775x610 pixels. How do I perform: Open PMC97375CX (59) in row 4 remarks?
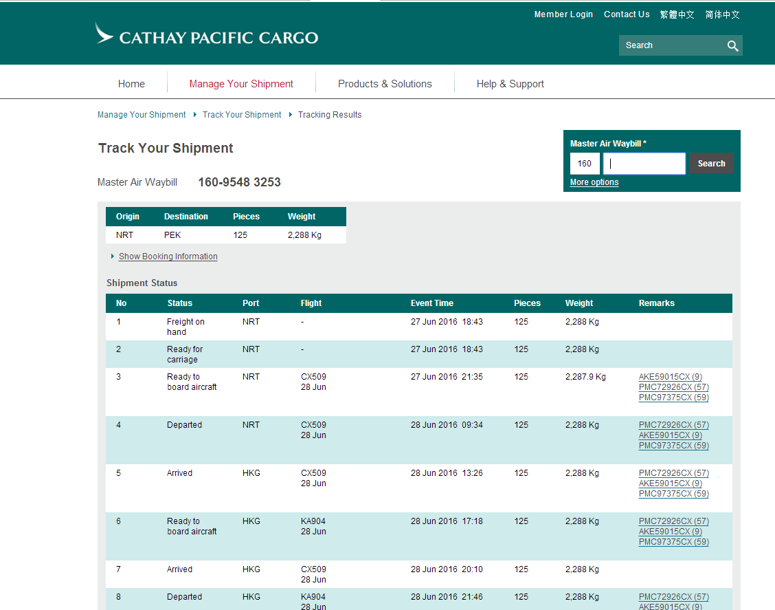pos(674,445)
